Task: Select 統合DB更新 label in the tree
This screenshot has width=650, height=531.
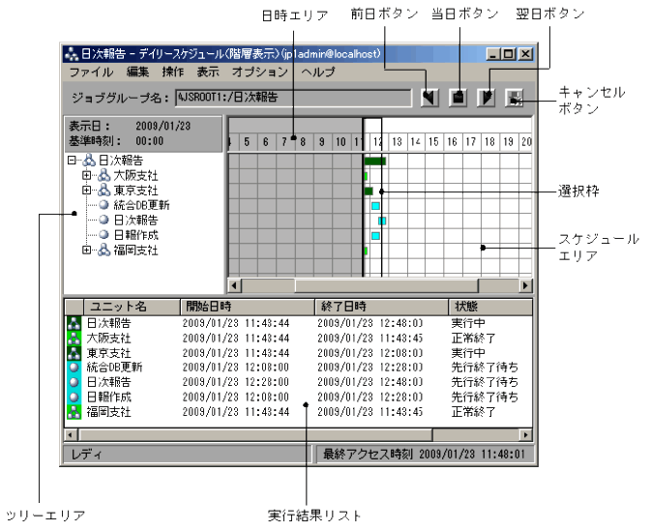Action: click(141, 205)
